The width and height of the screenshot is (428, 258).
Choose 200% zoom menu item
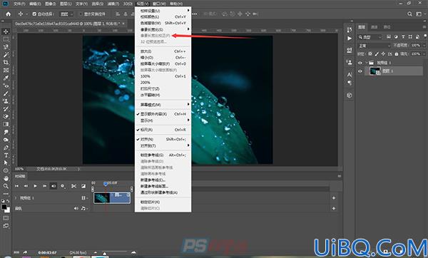click(163, 83)
